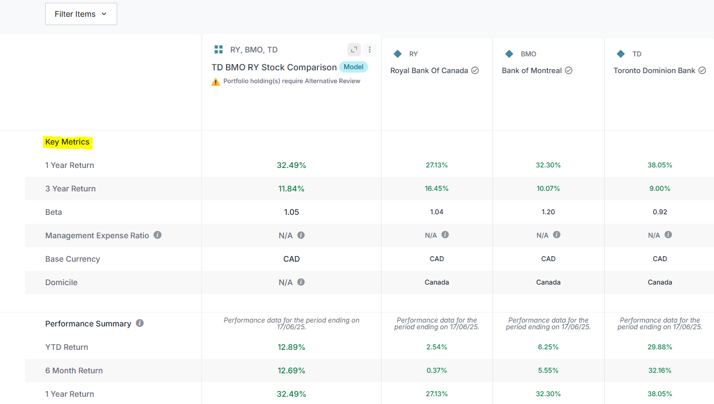Open Toronto Dominion Bank link
The image size is (714, 404).
tap(654, 70)
